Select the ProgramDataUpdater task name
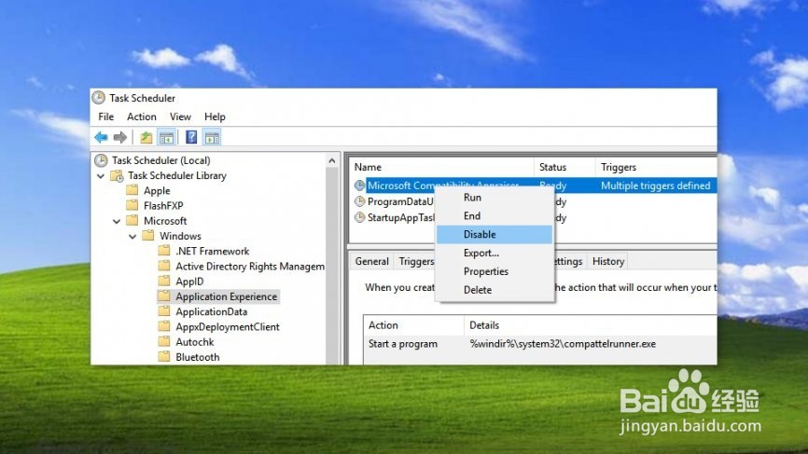The height and width of the screenshot is (454, 808). pyautogui.click(x=400, y=201)
